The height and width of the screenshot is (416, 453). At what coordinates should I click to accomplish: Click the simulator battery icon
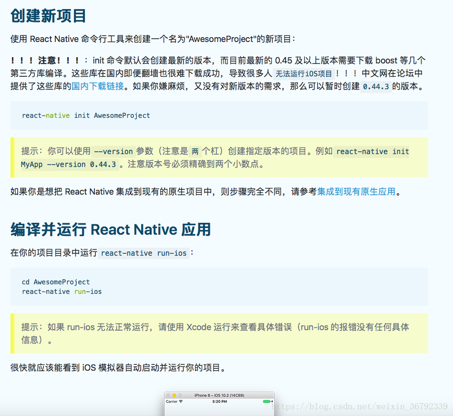pyautogui.click(x=268, y=402)
